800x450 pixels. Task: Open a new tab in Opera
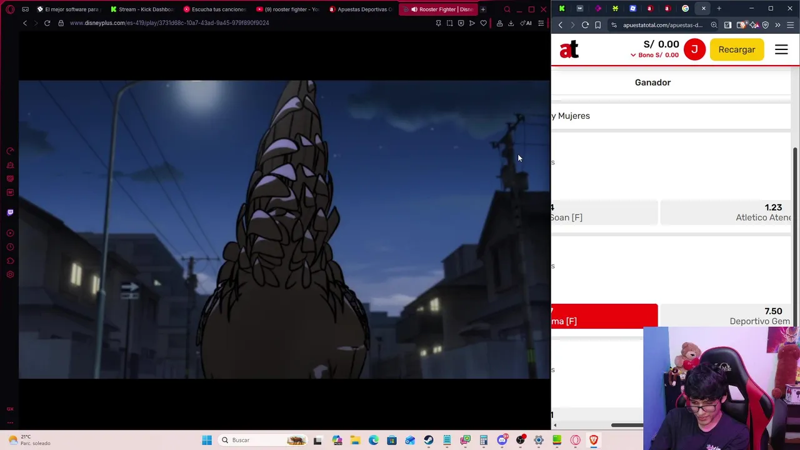coord(483,9)
